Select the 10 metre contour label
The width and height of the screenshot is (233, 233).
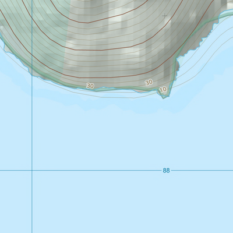tap(163, 89)
